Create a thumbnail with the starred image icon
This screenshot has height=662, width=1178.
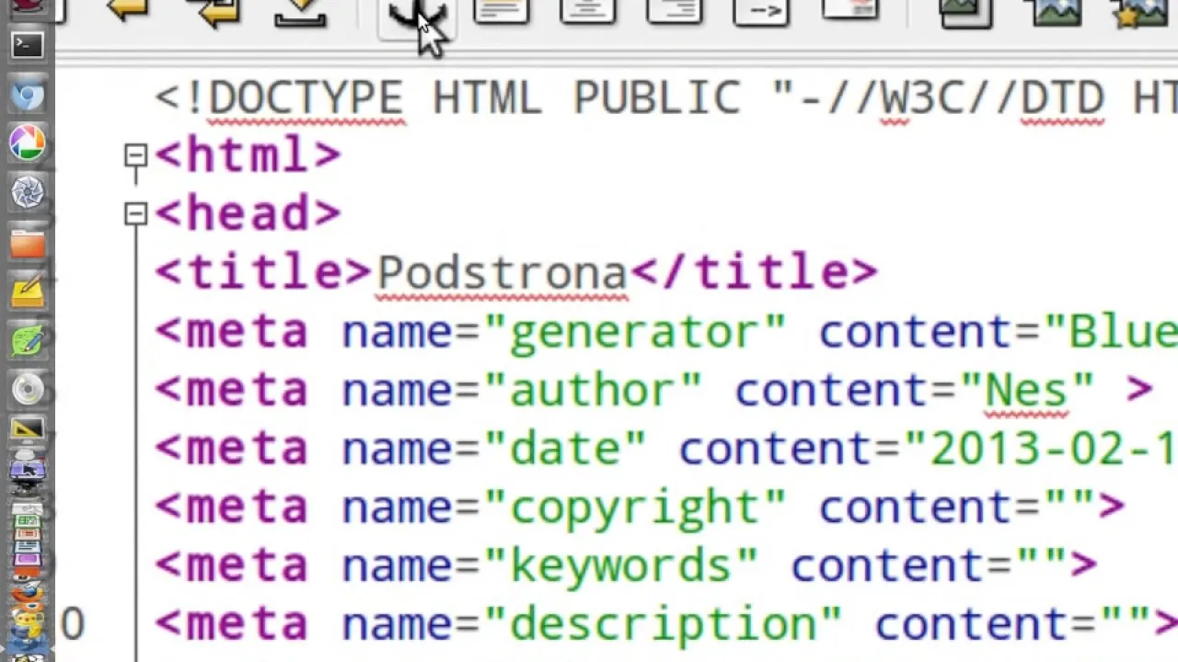point(1140,11)
